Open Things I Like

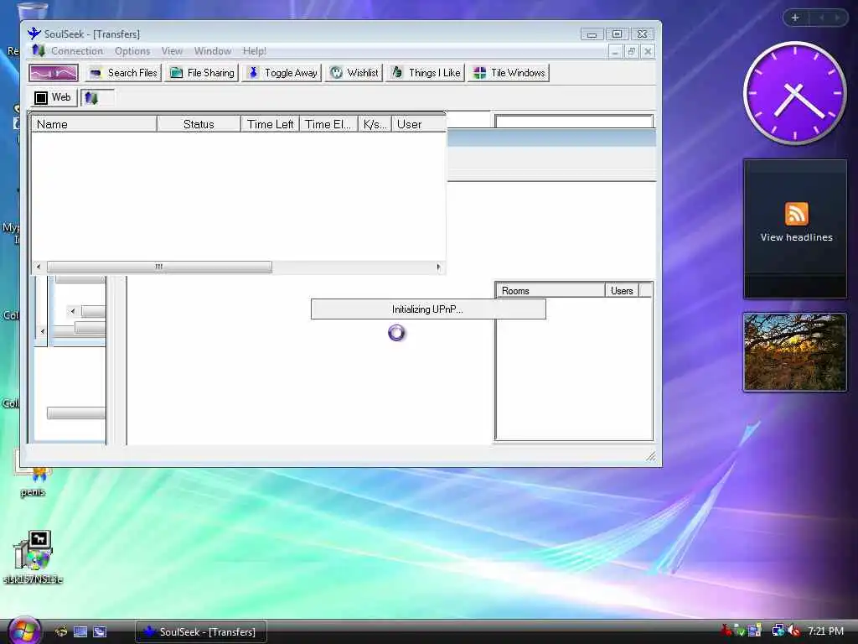pos(426,73)
